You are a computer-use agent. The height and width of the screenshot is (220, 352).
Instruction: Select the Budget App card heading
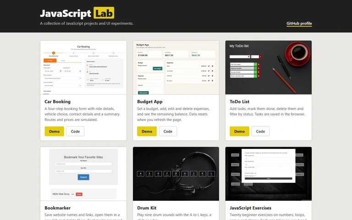[x=150, y=102]
